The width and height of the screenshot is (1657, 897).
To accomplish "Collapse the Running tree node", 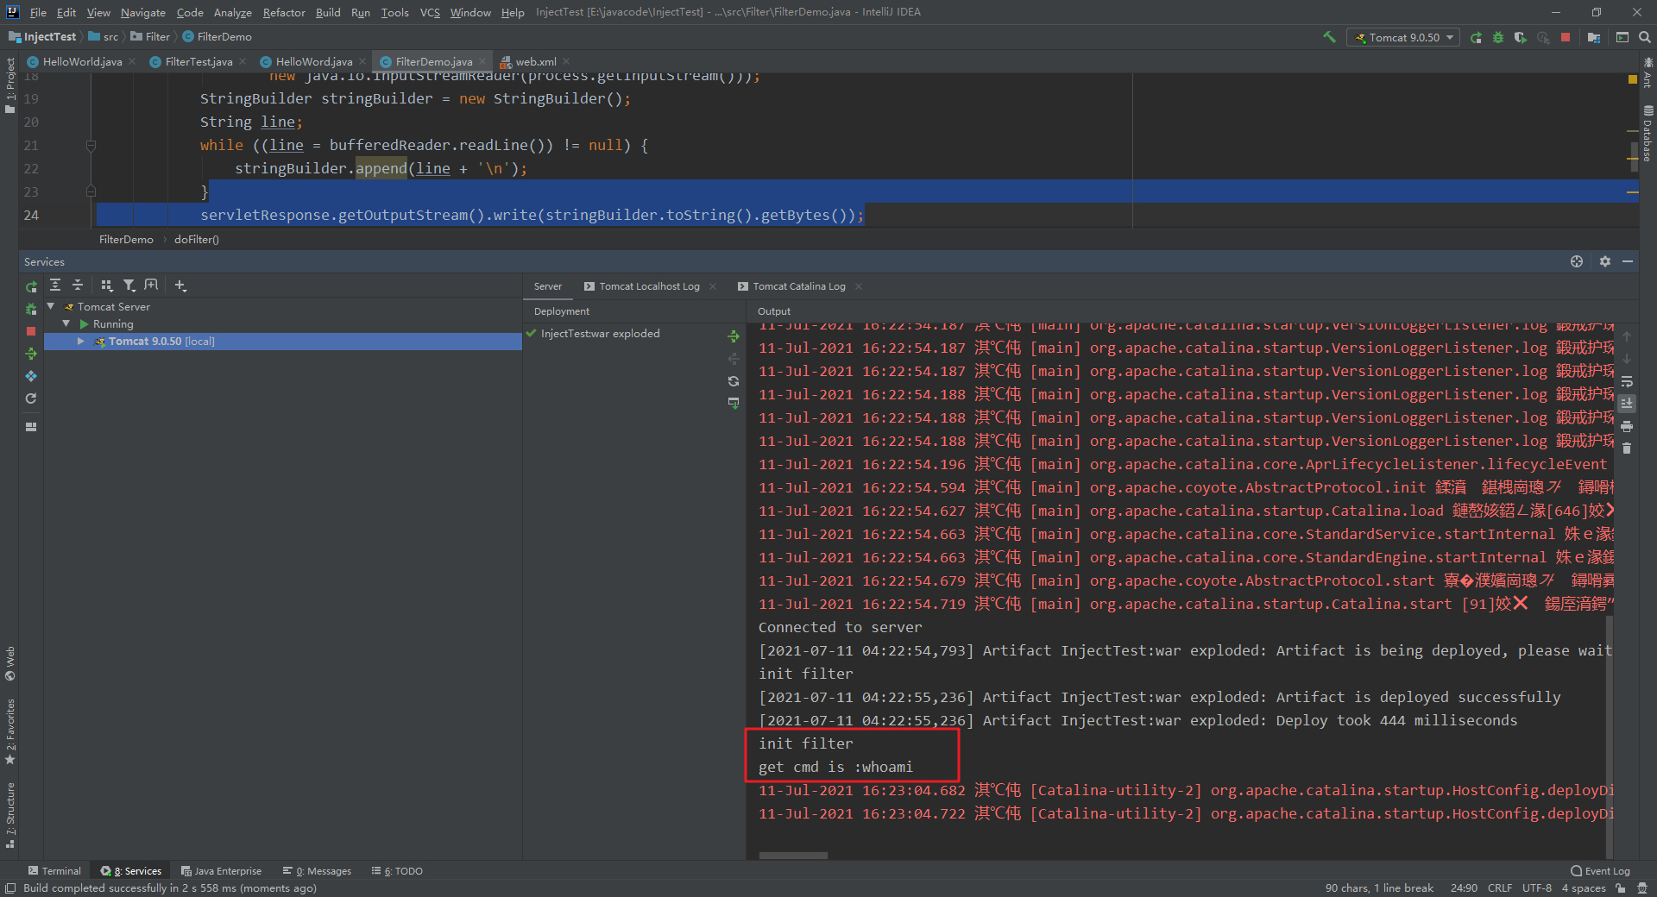I will pos(66,323).
